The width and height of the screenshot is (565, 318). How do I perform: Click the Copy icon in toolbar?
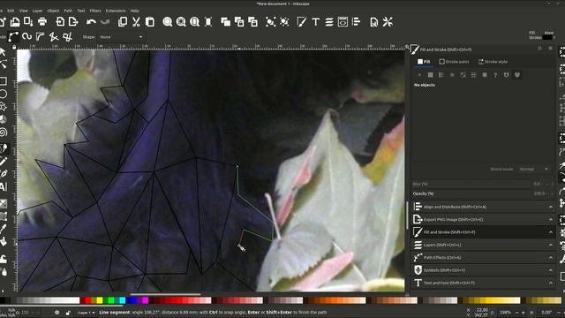coord(123,21)
